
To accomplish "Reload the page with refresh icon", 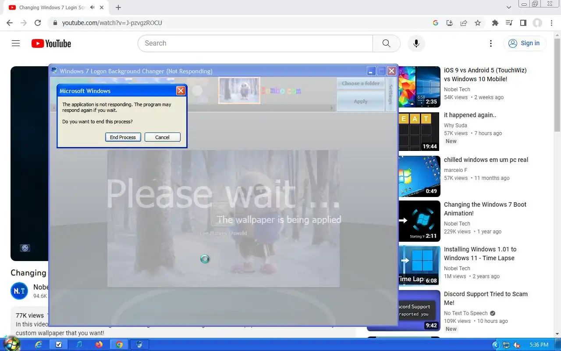I will 38,23.
